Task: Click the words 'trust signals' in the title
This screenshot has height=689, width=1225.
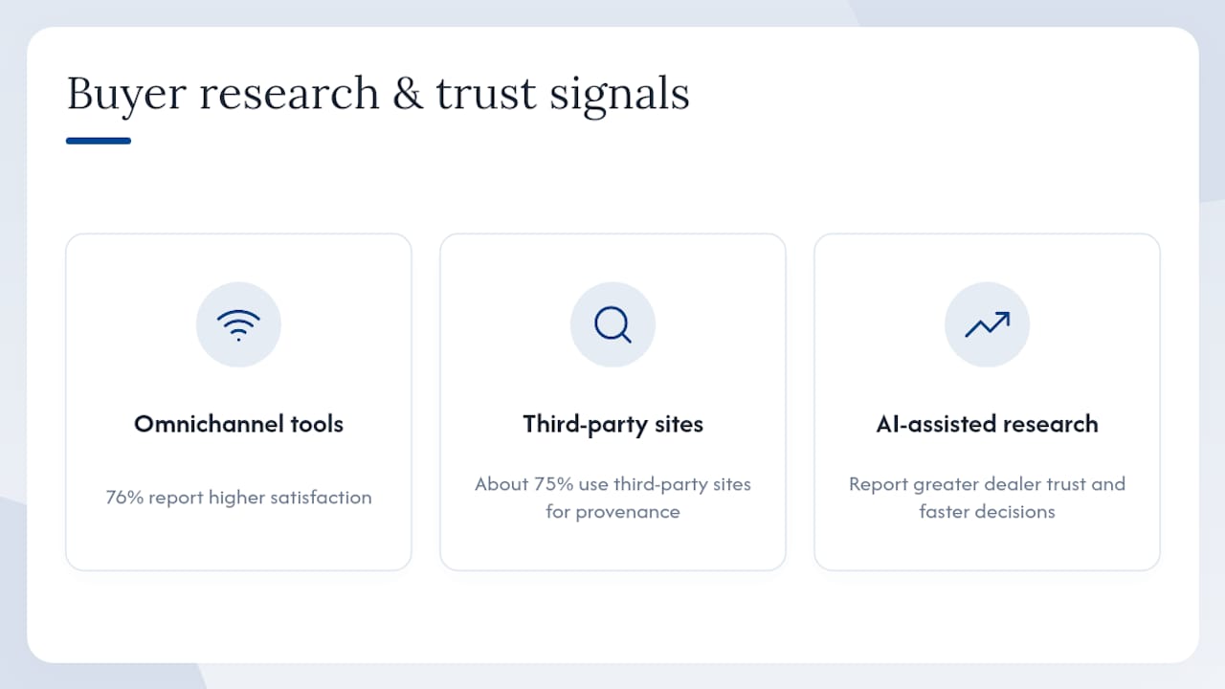Action: 563,95
